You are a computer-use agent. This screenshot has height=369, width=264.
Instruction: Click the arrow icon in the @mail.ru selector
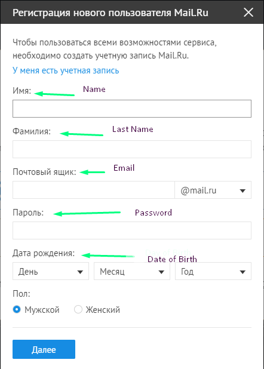[242, 190]
